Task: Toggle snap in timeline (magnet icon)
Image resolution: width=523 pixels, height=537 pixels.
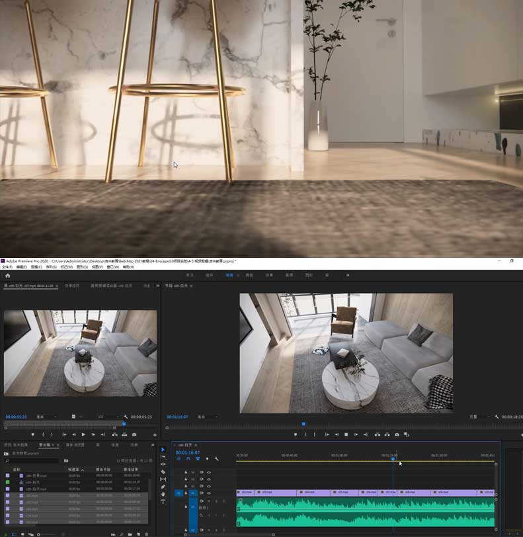Action: pyautogui.click(x=188, y=459)
